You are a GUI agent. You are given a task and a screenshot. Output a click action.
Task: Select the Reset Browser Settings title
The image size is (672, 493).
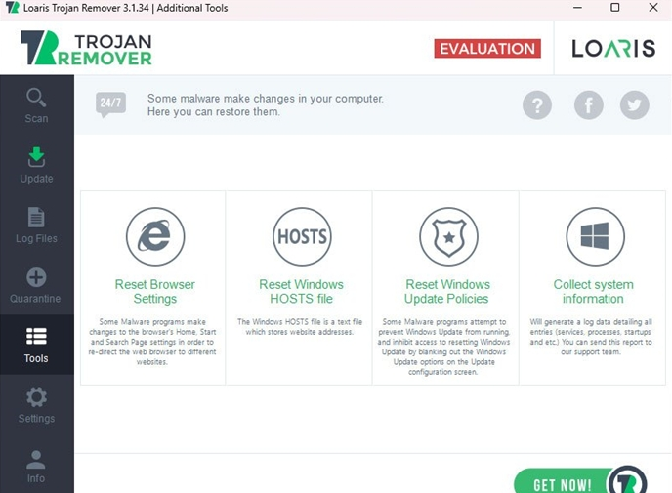pos(154,291)
